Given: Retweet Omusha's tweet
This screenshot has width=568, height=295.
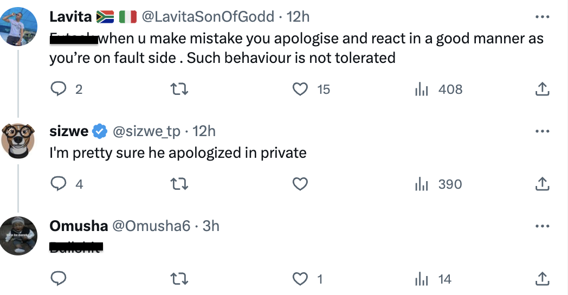Looking at the screenshot, I should [x=179, y=279].
